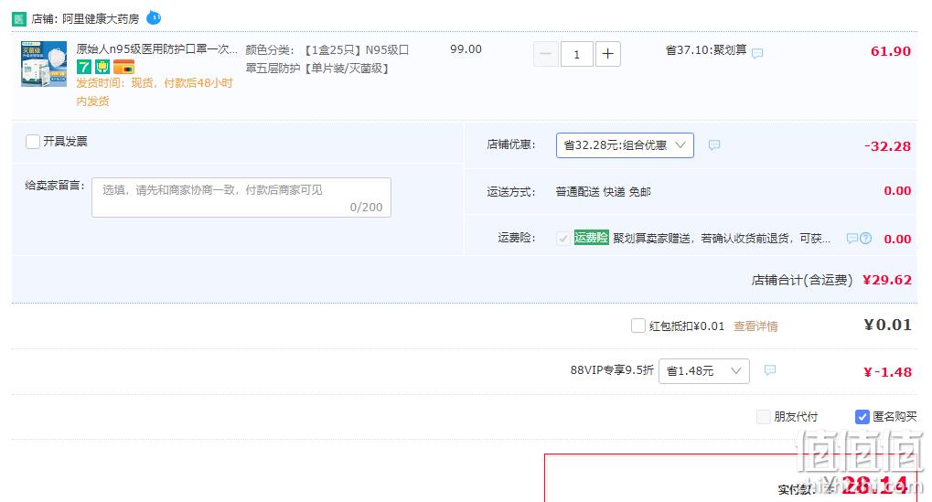932x502 pixels.
Task: Click the comment icon beside 店铺优惠 dropdown
Action: 714,145
